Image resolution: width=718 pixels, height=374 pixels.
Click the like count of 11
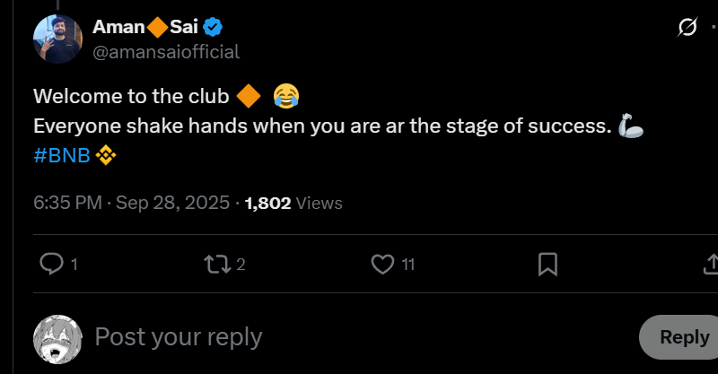[x=408, y=265]
